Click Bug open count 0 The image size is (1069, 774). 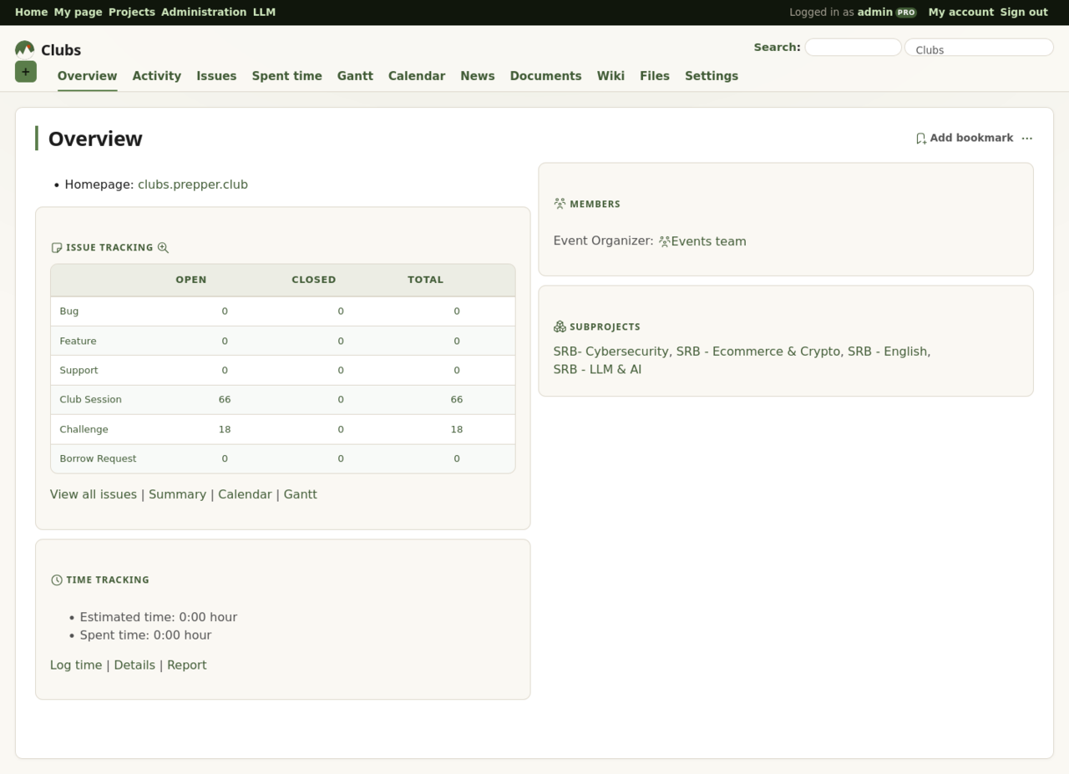(x=225, y=311)
